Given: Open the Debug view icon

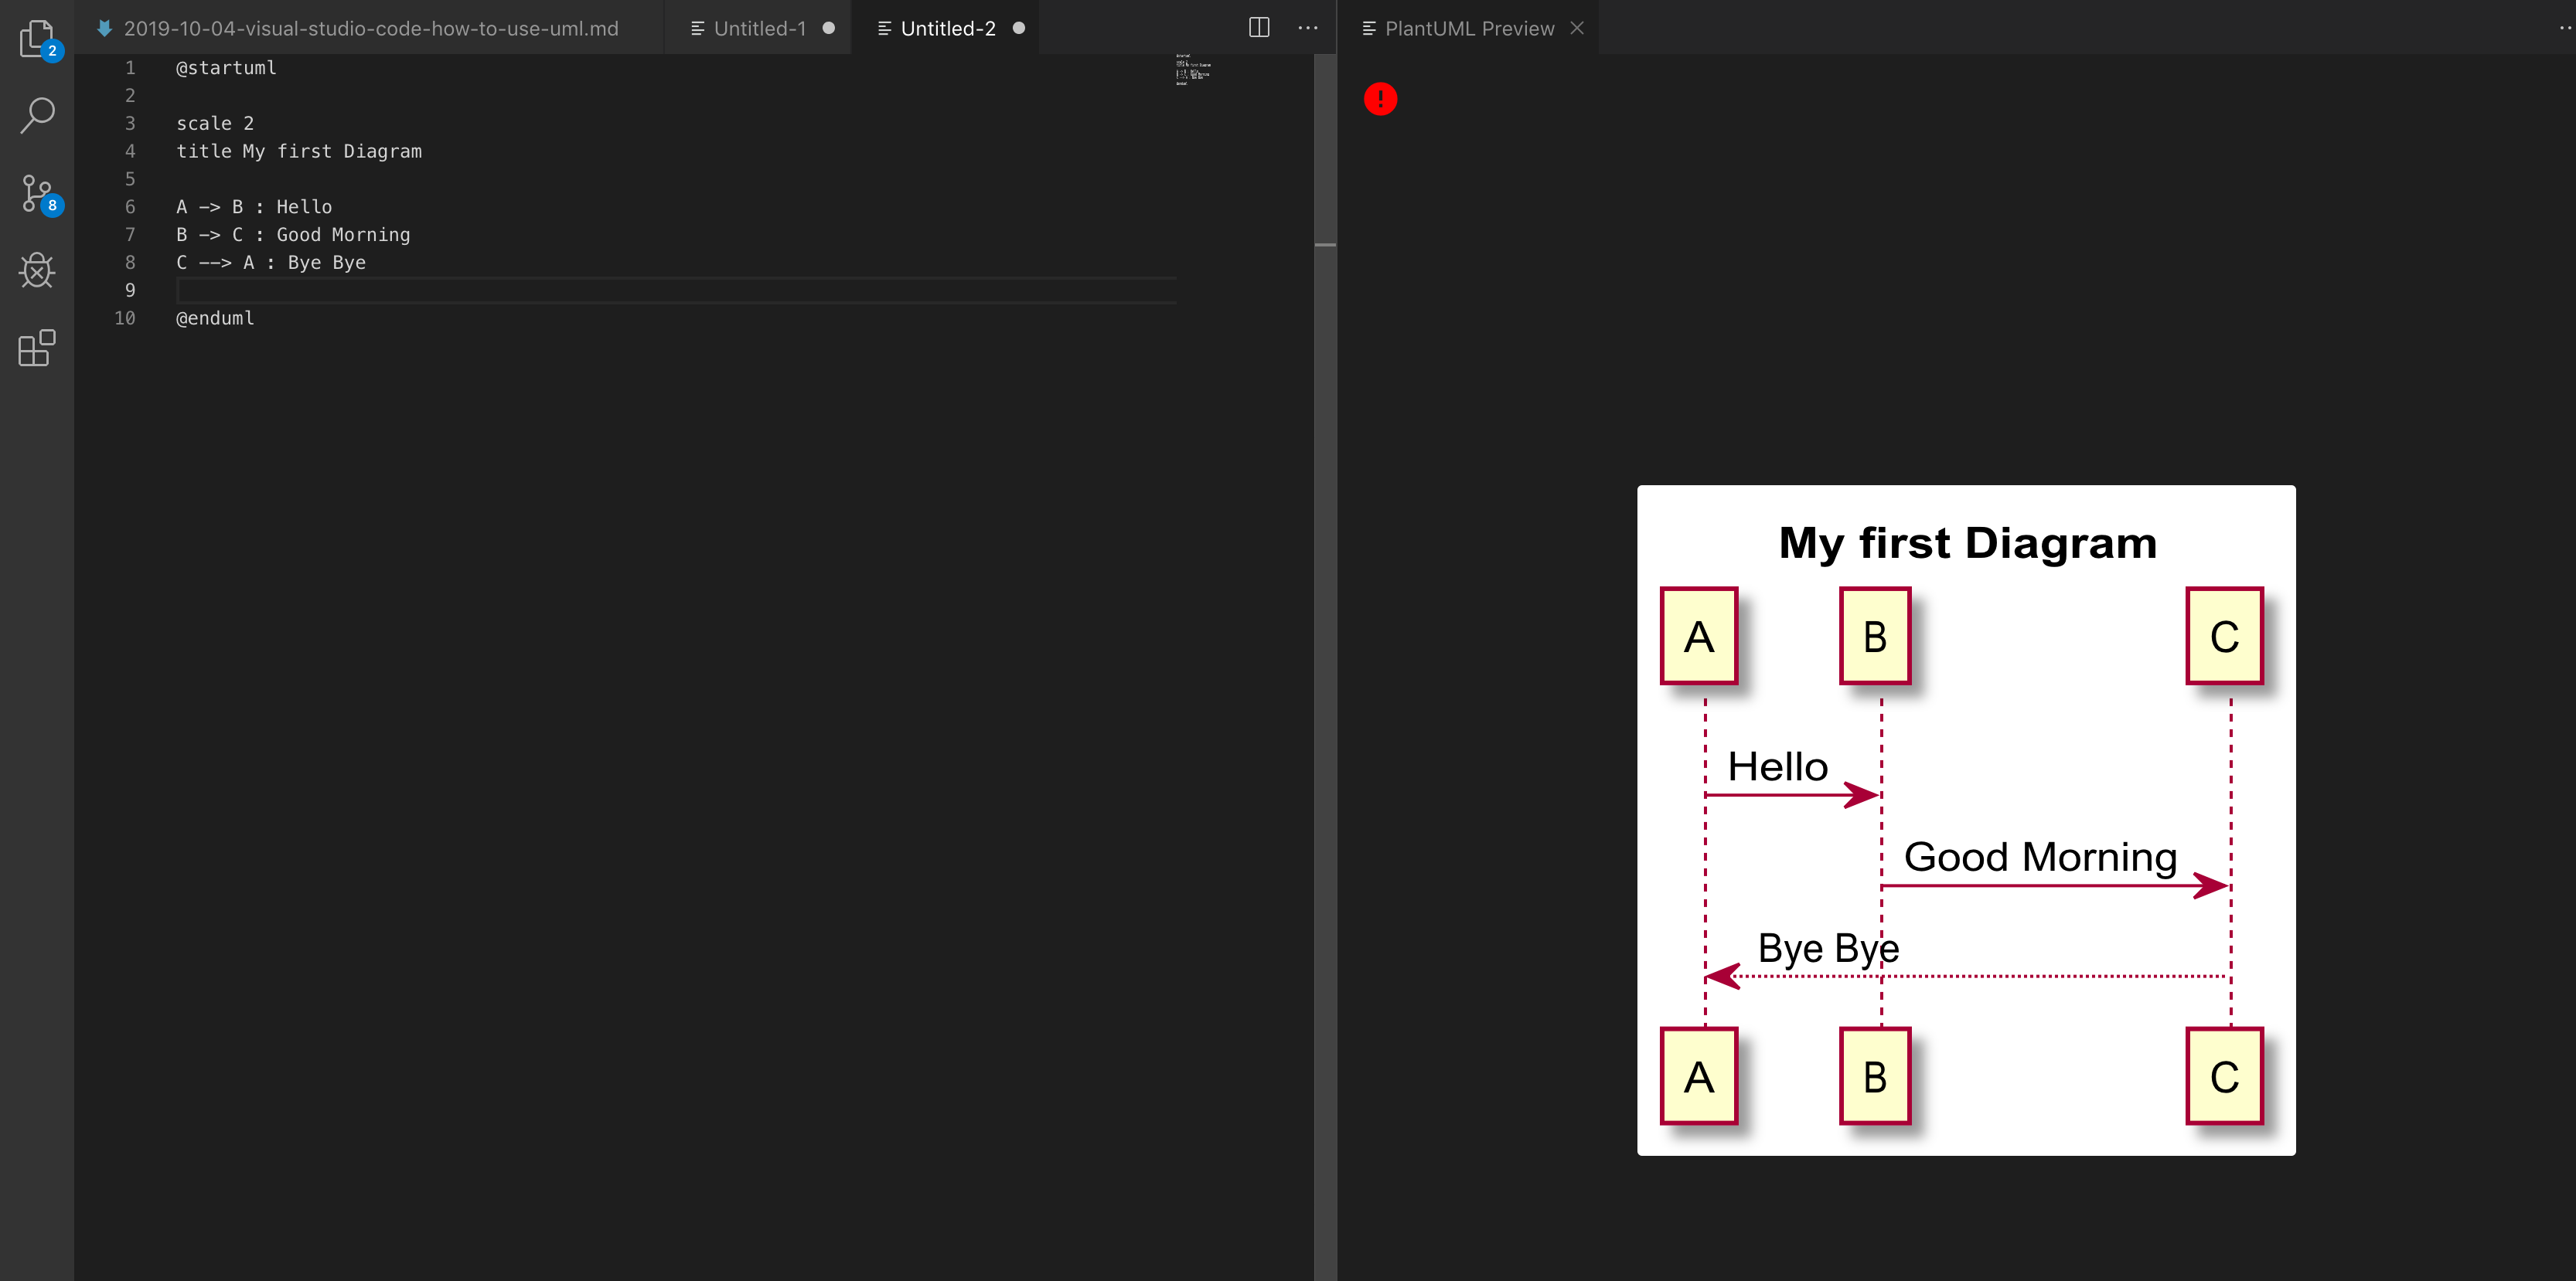Looking at the screenshot, I should click(x=37, y=270).
